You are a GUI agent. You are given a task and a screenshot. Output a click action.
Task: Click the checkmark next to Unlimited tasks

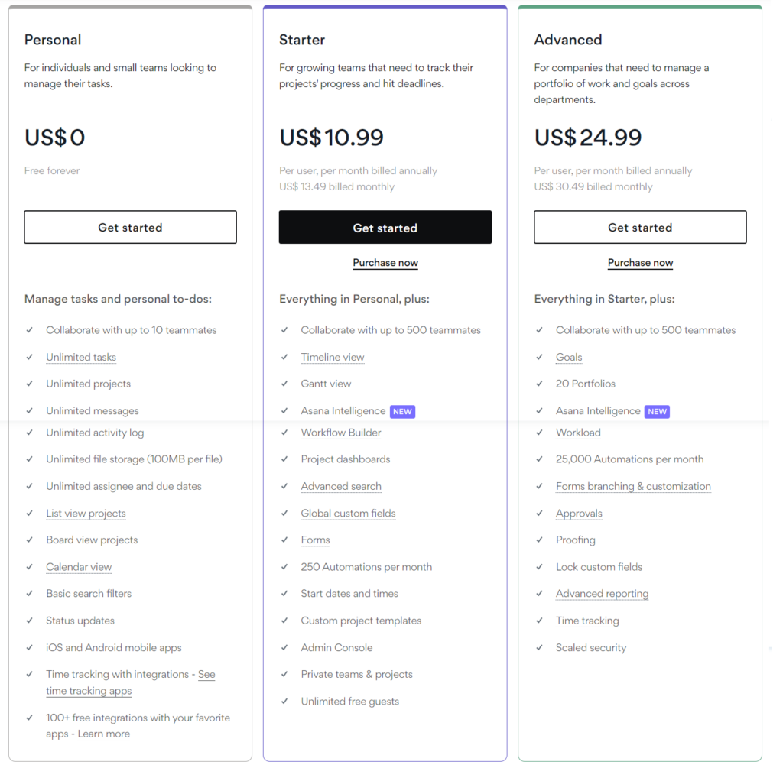point(29,357)
